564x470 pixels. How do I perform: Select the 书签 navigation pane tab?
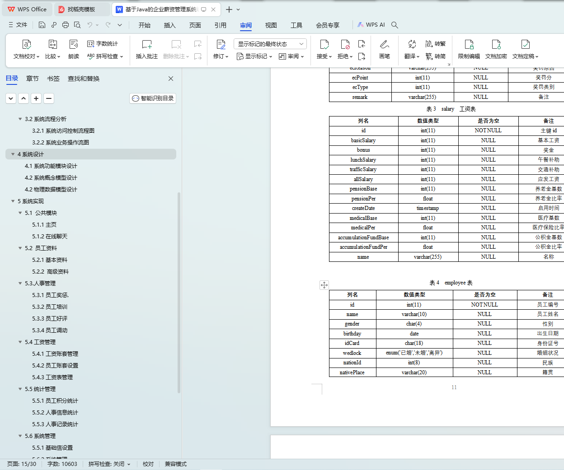click(53, 79)
